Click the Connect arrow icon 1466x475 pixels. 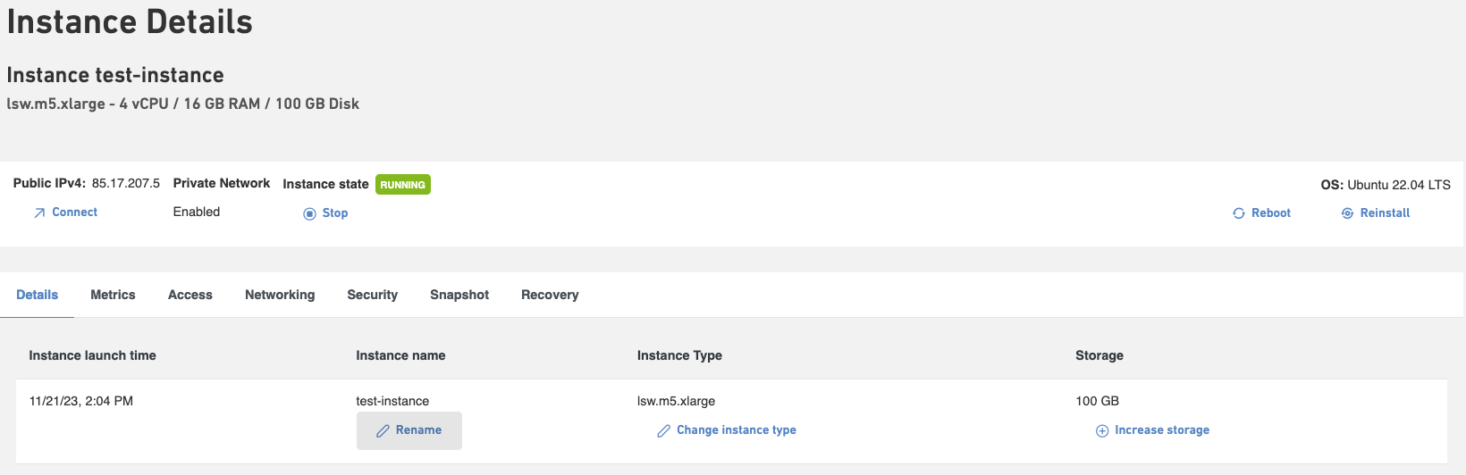coord(39,213)
